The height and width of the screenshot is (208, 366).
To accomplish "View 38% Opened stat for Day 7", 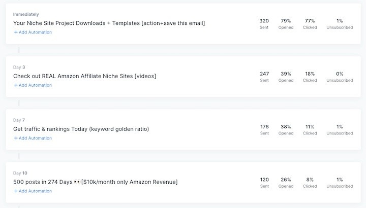I will pyautogui.click(x=286, y=129).
